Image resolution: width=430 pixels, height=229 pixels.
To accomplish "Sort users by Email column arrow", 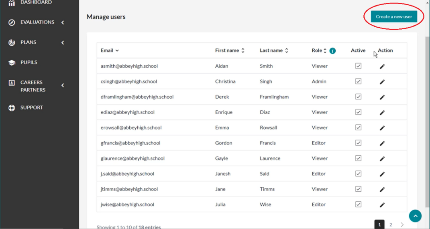I will [x=117, y=51].
